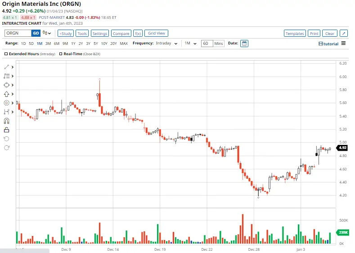Click the GO button
This screenshot has height=253, width=355.
36,33
